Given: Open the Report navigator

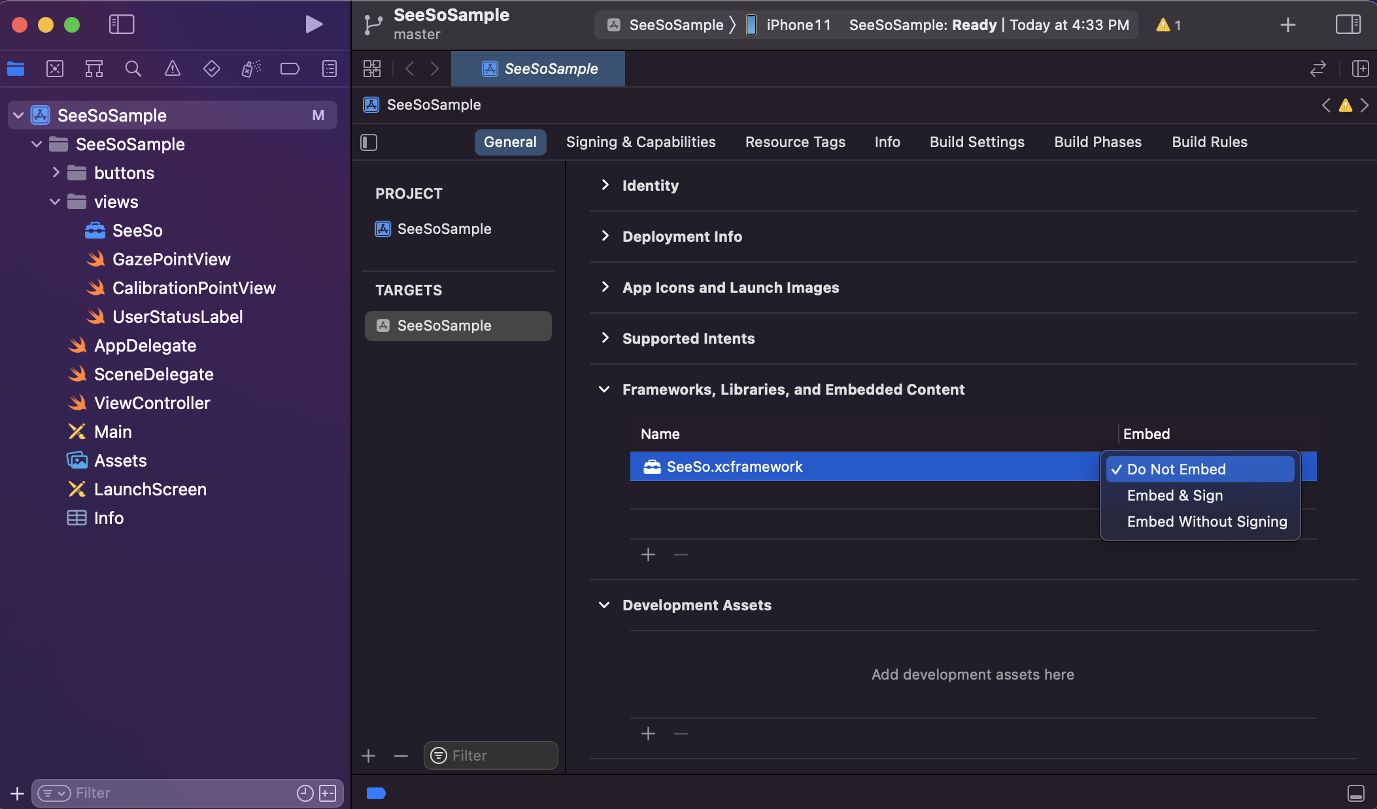Looking at the screenshot, I should (330, 69).
